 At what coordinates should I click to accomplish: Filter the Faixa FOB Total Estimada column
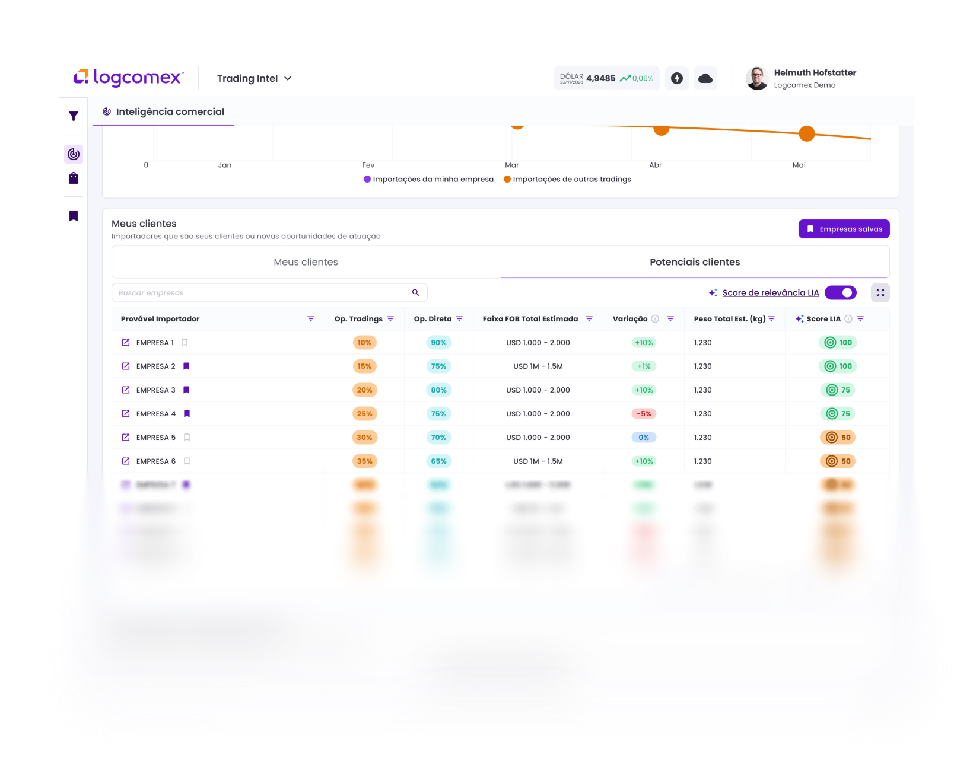click(589, 319)
